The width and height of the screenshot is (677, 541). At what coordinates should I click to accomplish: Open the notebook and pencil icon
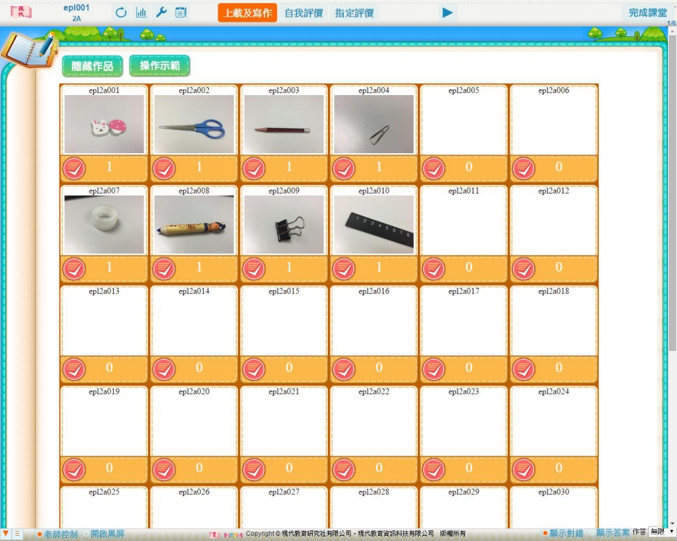tap(29, 50)
